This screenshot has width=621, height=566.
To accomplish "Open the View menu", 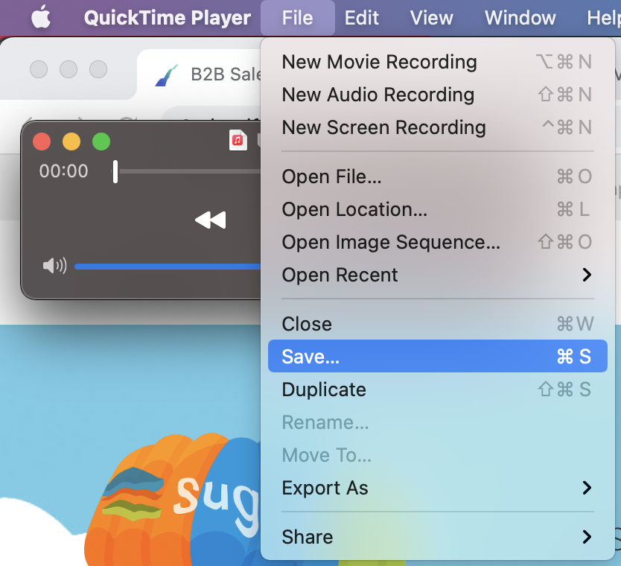I will 431,18.
